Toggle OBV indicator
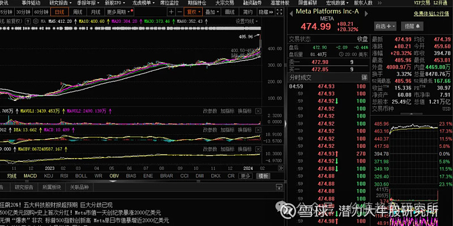The width and height of the screenshot is (453, 226). [114, 176]
